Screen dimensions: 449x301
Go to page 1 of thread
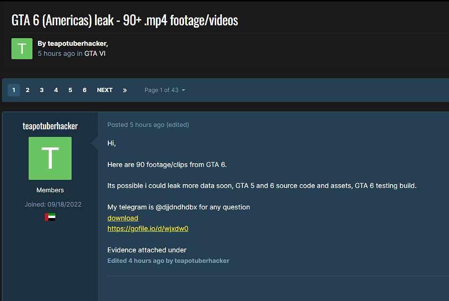(x=14, y=90)
